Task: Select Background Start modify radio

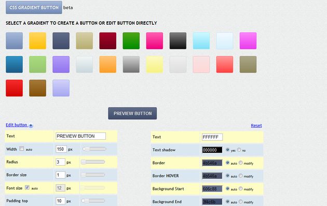Action: [x=241, y=188]
